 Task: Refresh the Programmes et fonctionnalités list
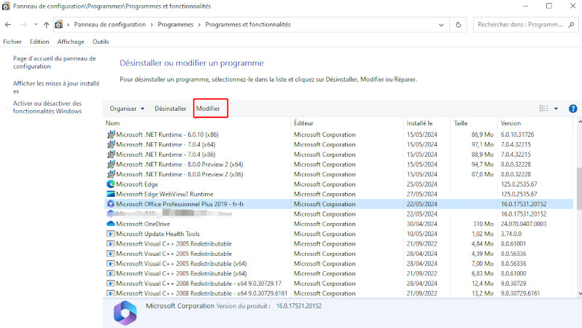point(458,24)
